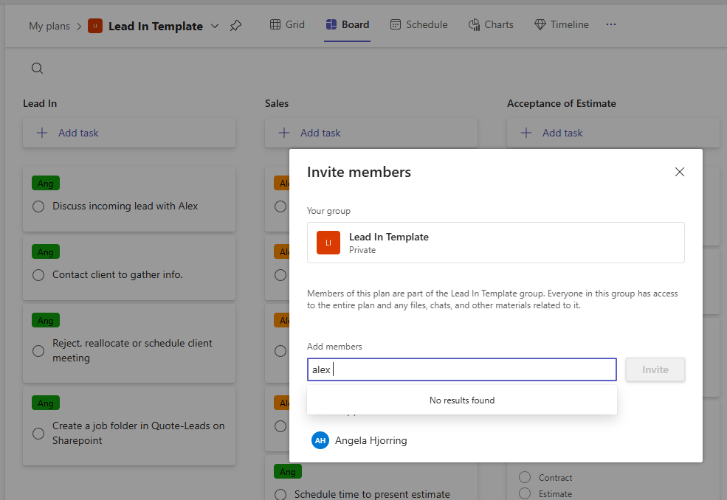Click the Lead In Template plan logo in header
This screenshot has height=500, width=727.
click(95, 26)
